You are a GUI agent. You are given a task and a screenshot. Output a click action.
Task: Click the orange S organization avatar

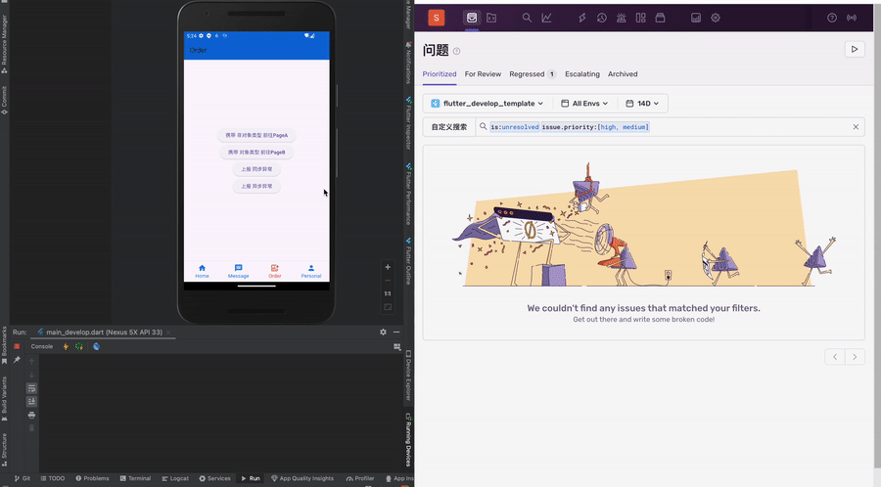click(437, 18)
